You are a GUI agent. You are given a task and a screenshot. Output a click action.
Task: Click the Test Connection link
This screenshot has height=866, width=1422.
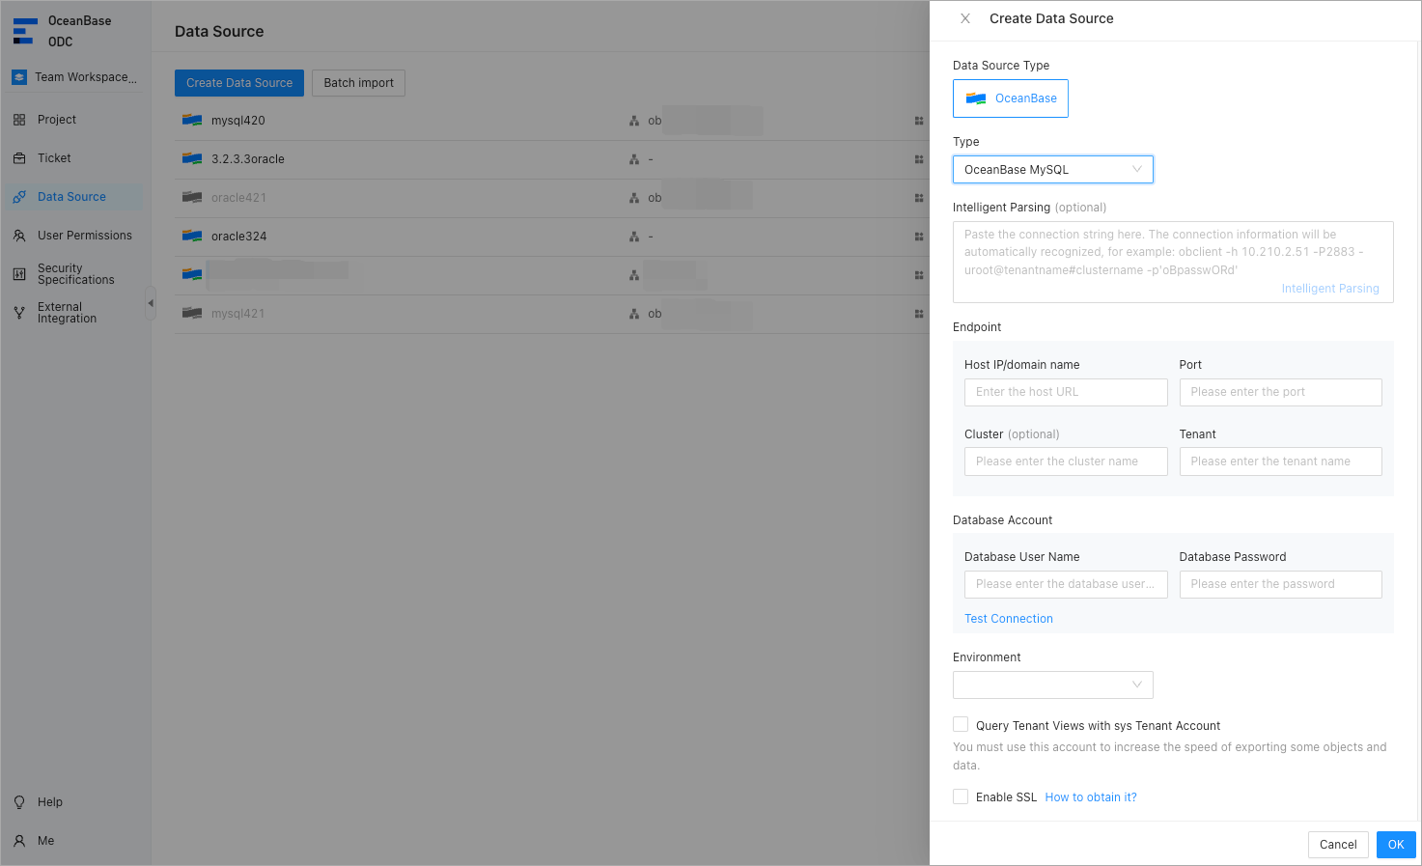(x=1008, y=619)
